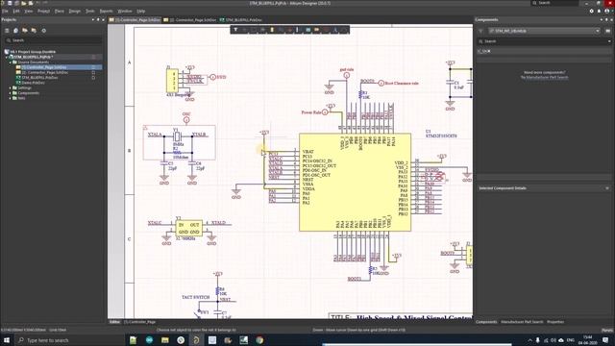Switch to the Connector_Page.SchDoc document tab
This screenshot has height=346, width=615.
(190, 19)
